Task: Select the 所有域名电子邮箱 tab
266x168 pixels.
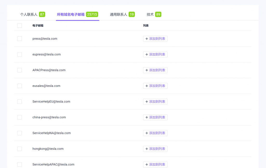Action: [77, 14]
